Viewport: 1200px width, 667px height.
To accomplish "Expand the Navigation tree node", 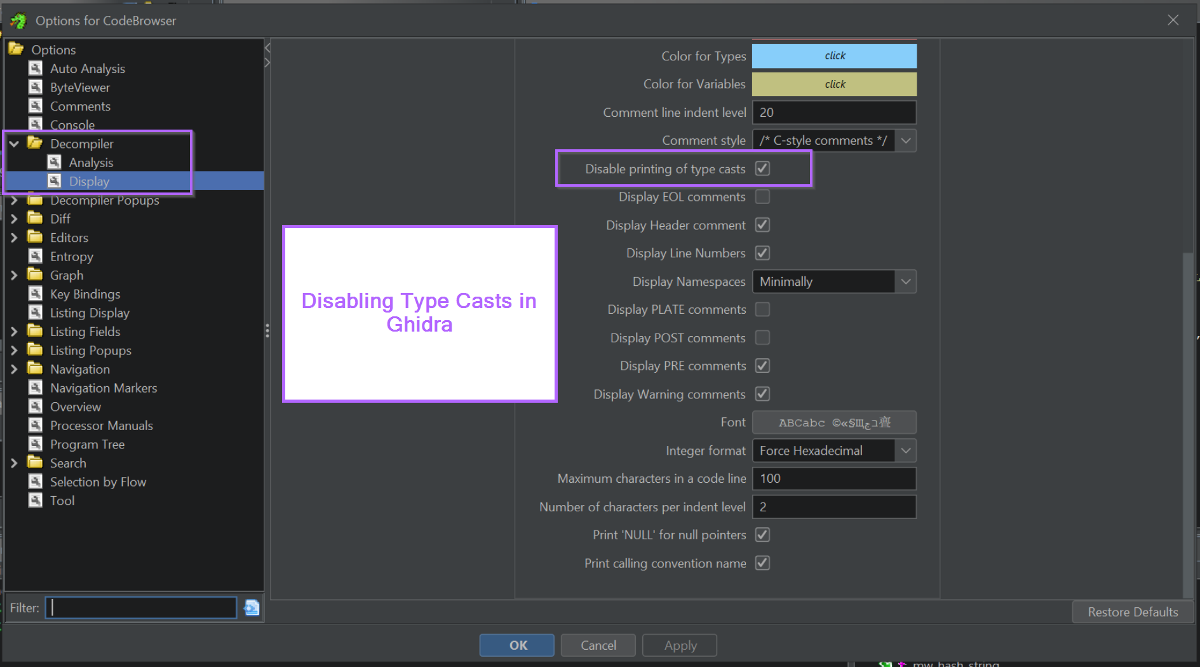I will pos(14,369).
